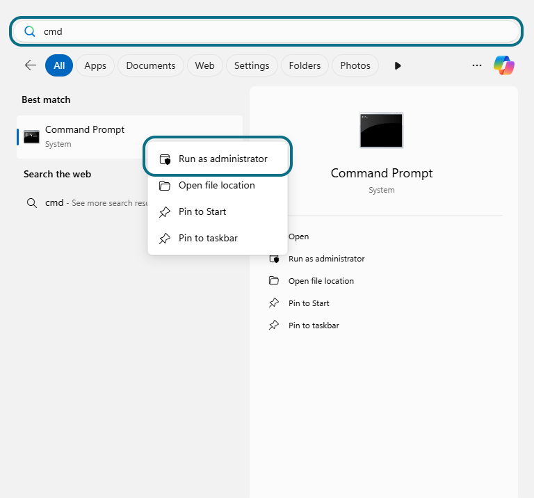This screenshot has width=534, height=498.
Task: Click the pin icon beside context menu Pin to Start
Action: (x=165, y=212)
